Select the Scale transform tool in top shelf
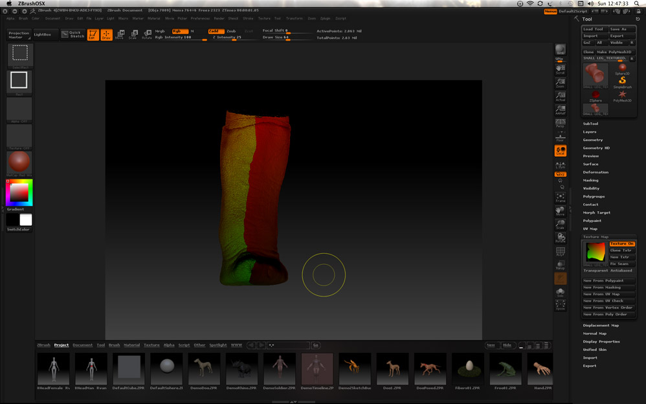This screenshot has height=404, width=646. coord(133,34)
